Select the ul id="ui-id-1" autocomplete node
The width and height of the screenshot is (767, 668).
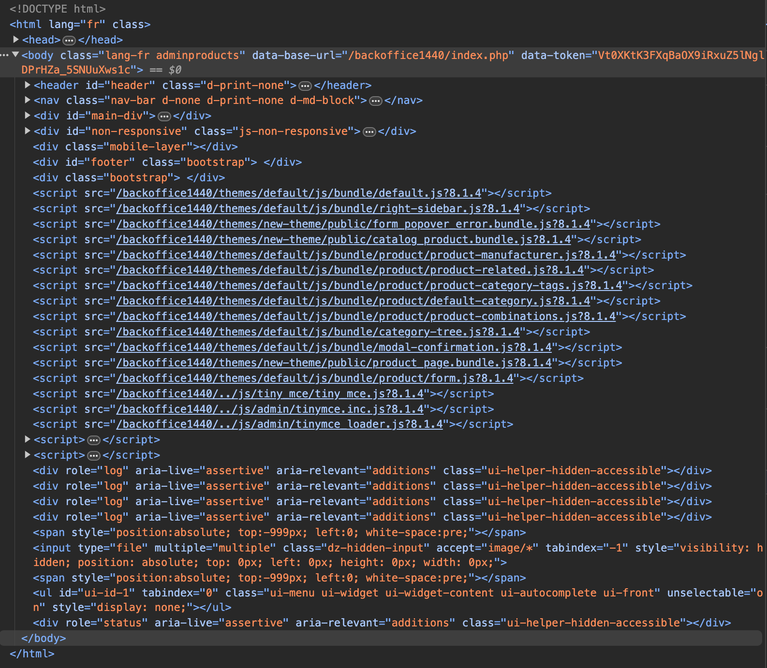(x=398, y=600)
